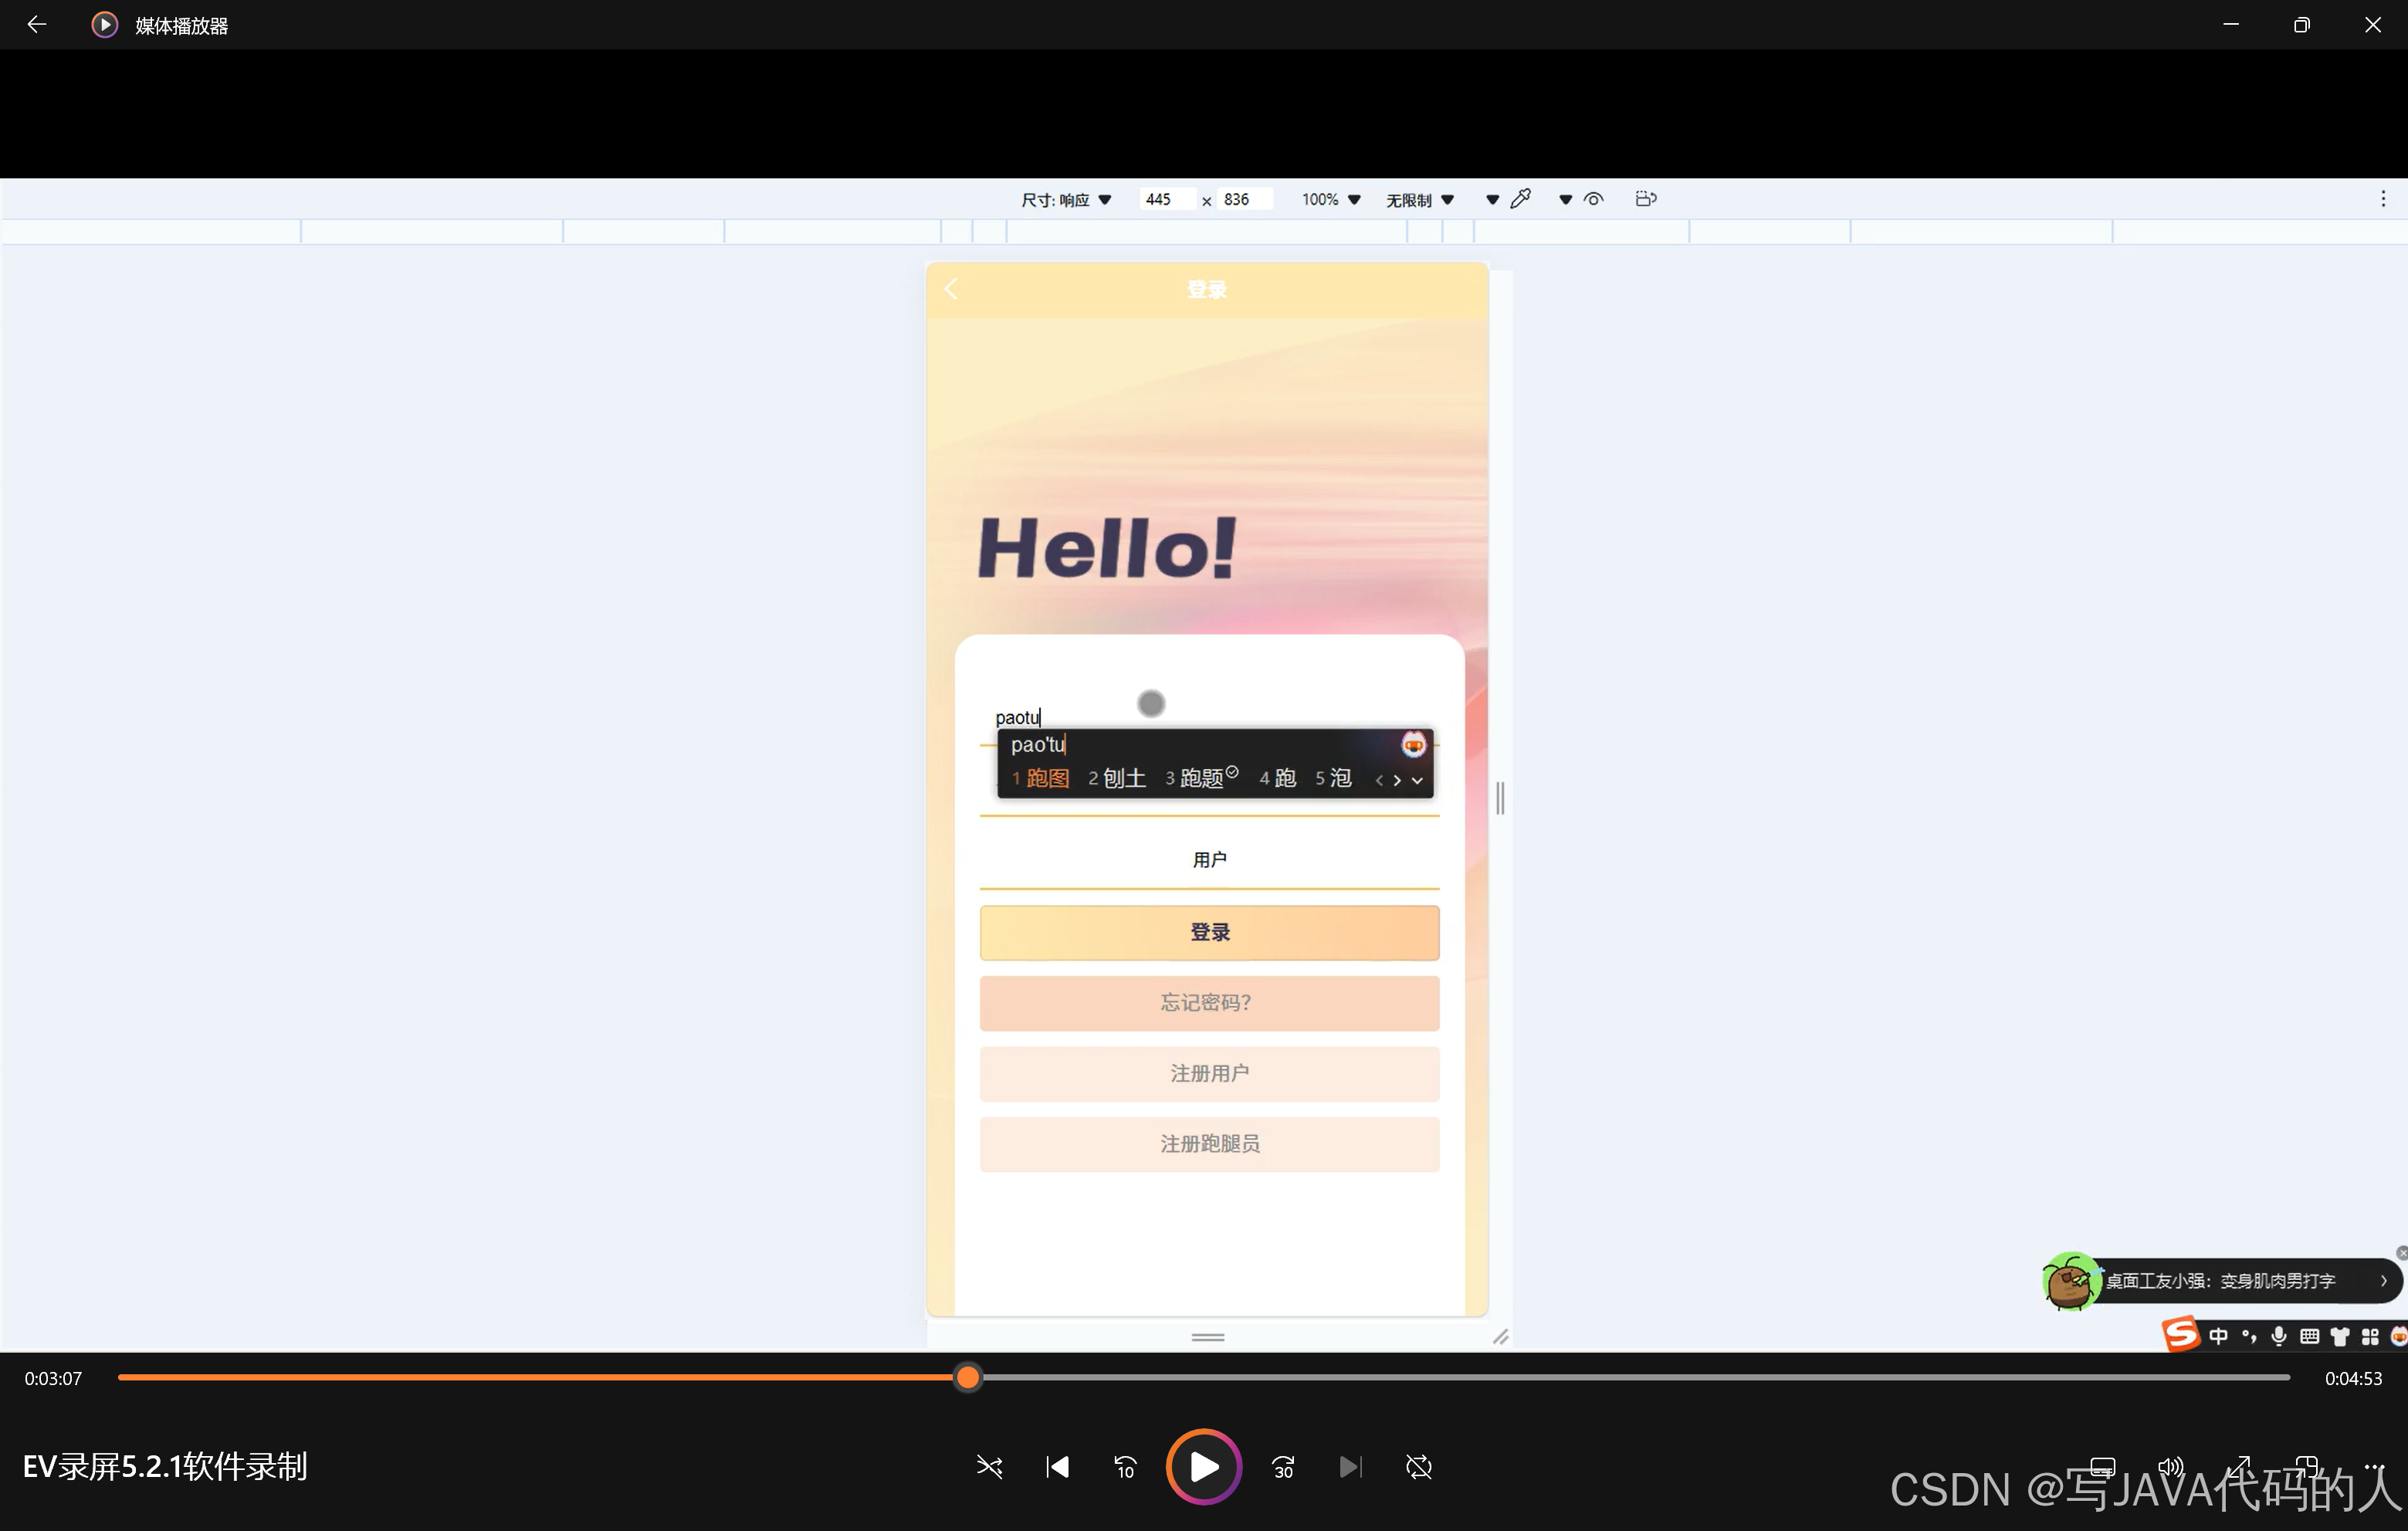Expand the dropdown arrow before eye icon
This screenshot has width=2408, height=1531.
(x=1565, y=200)
